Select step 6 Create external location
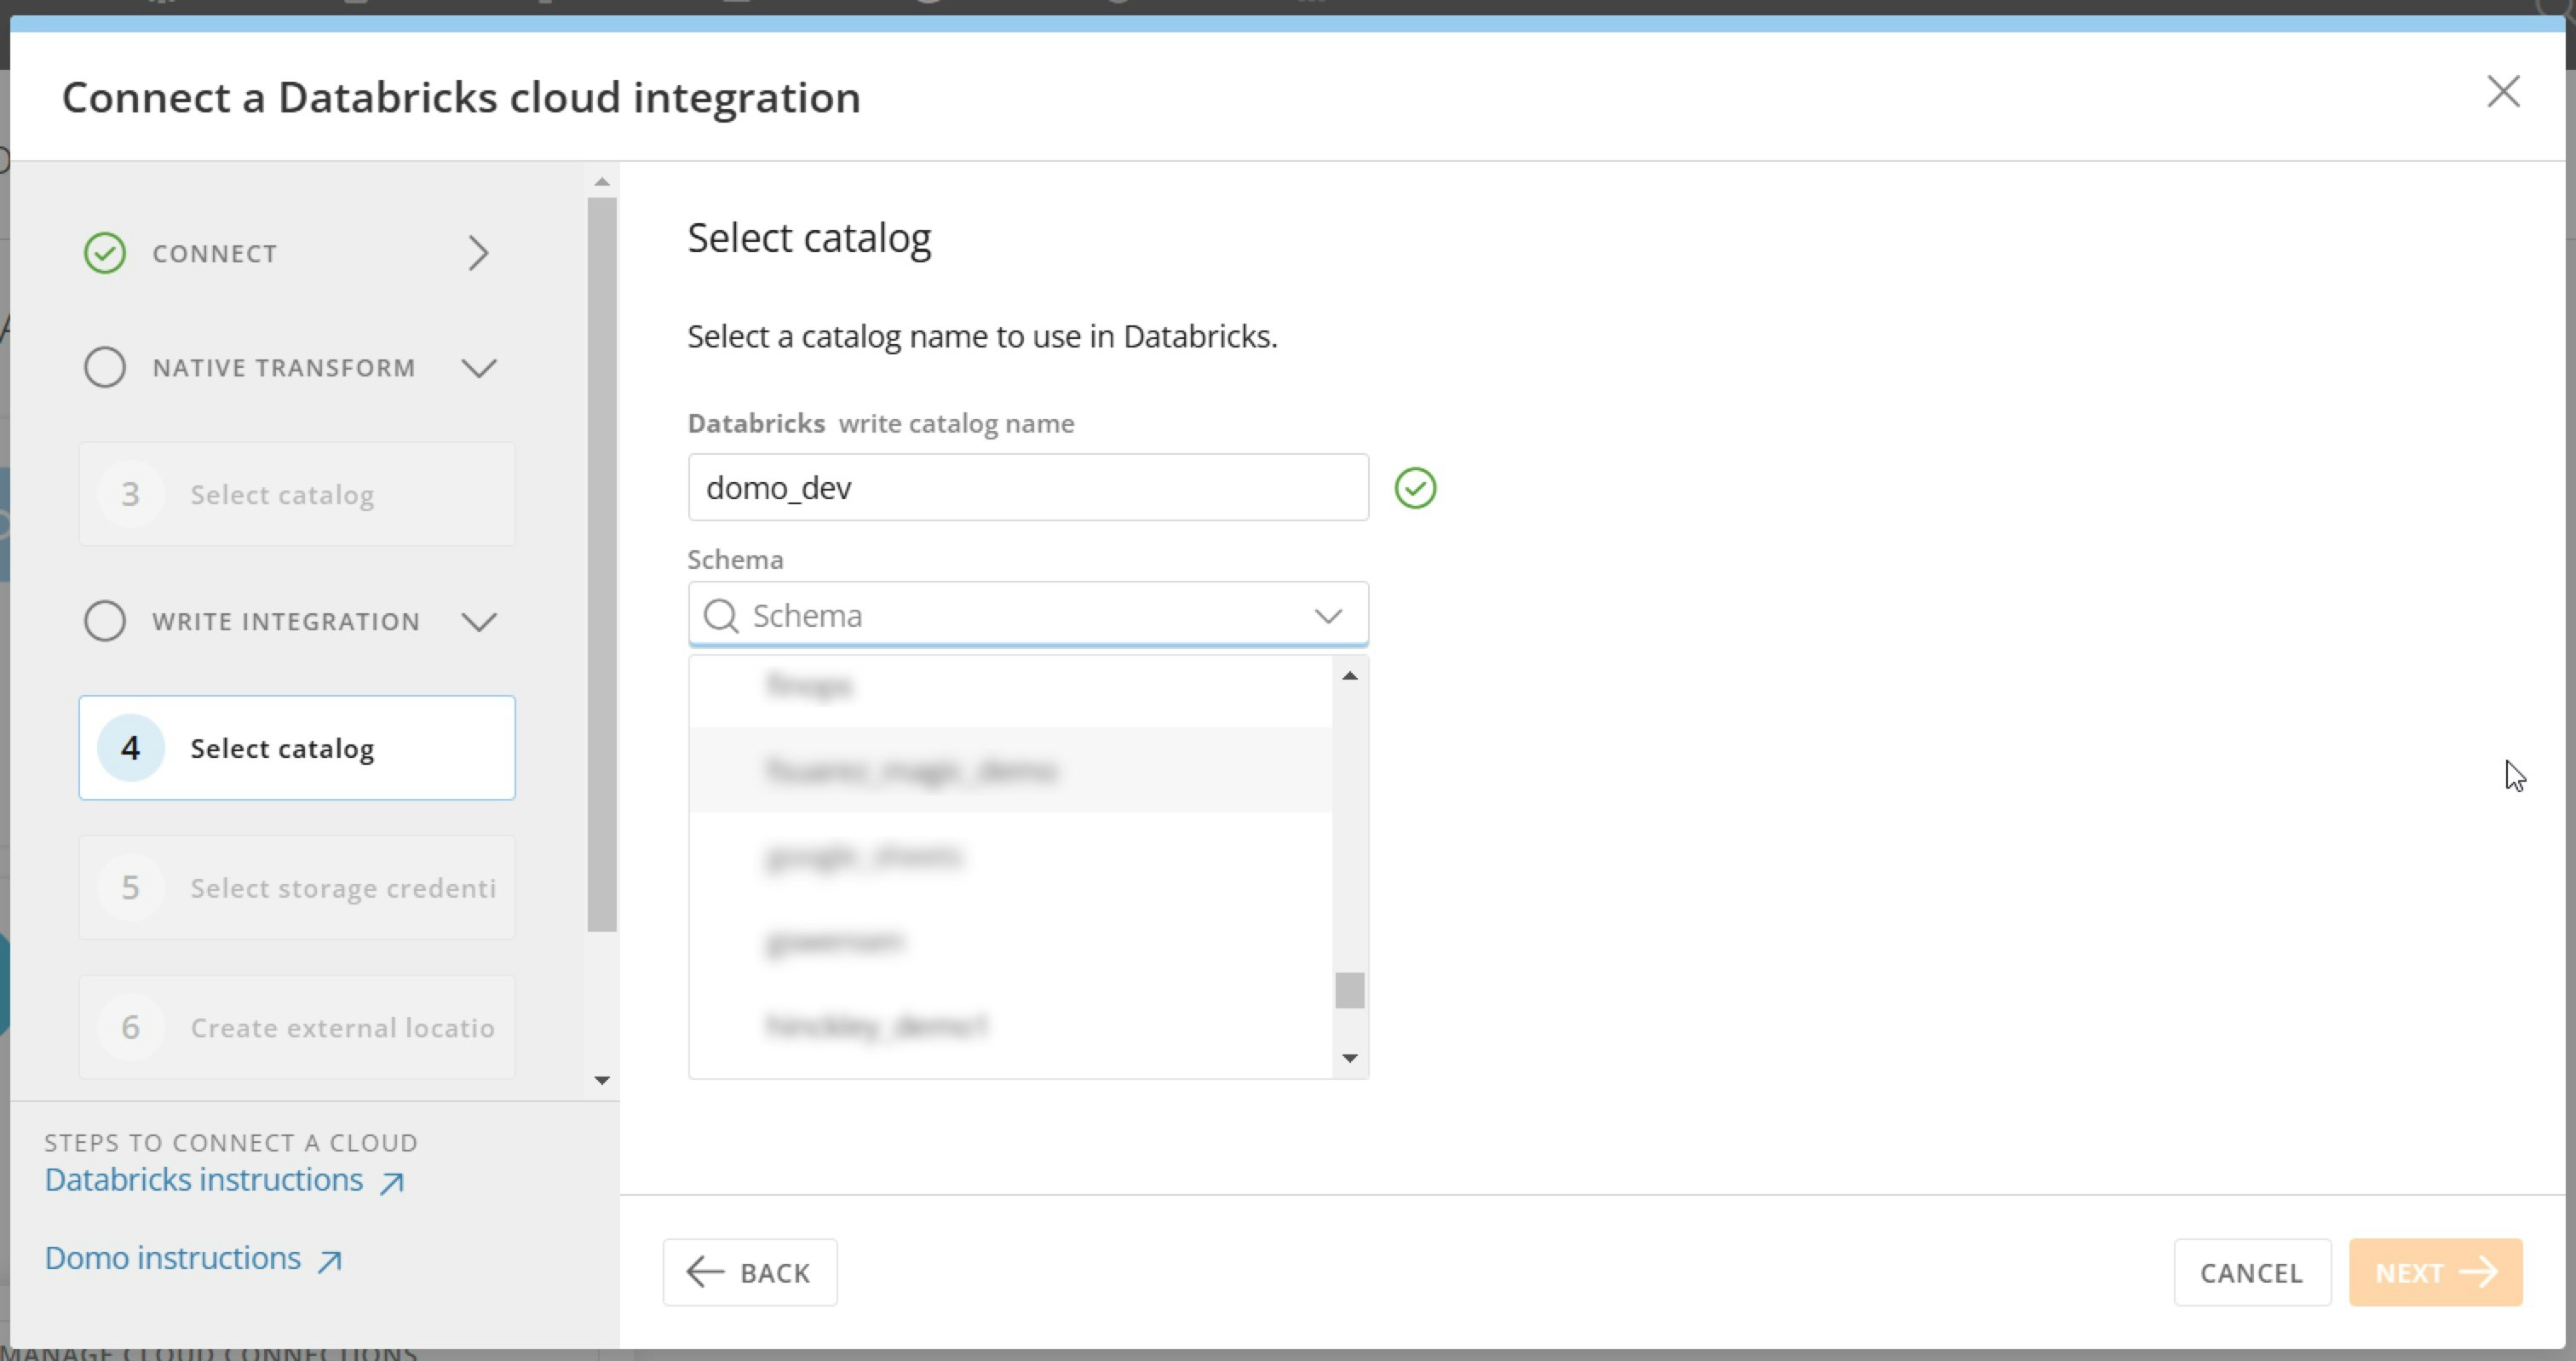Image resolution: width=2576 pixels, height=1361 pixels. pos(297,1027)
